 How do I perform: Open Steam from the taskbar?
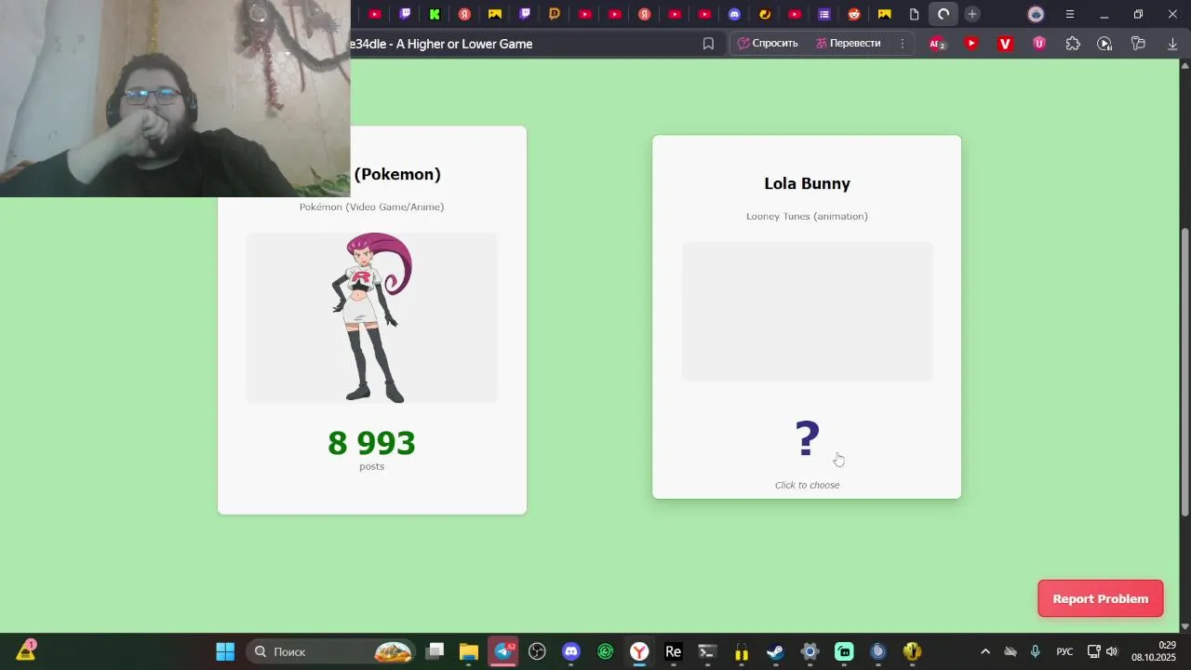[775, 651]
